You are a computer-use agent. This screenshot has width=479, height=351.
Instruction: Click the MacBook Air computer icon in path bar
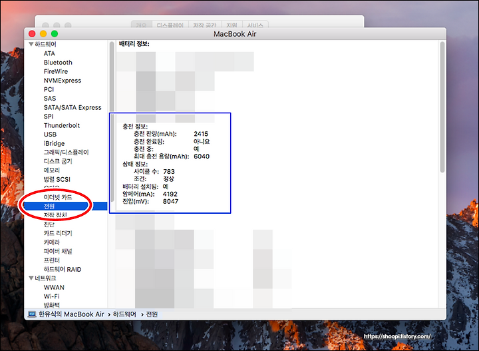click(32, 314)
